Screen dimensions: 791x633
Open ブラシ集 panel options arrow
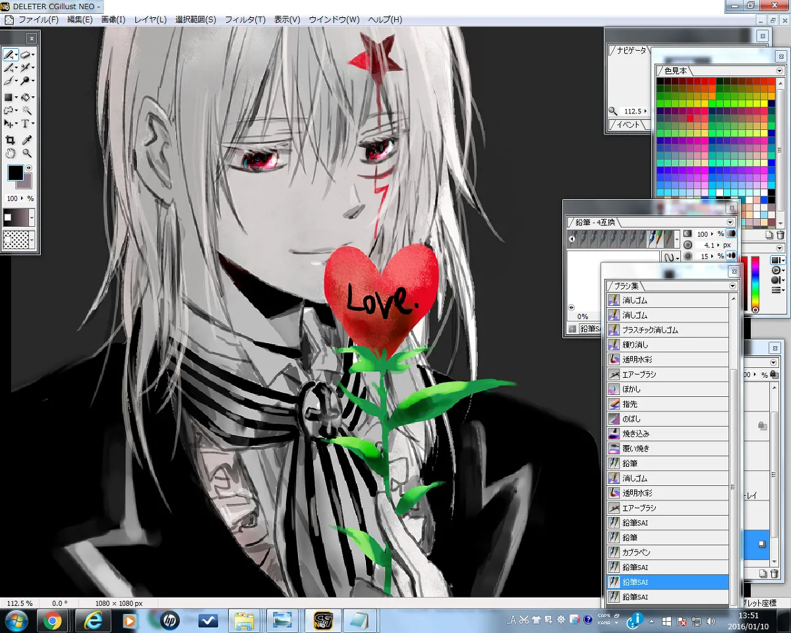coord(732,286)
